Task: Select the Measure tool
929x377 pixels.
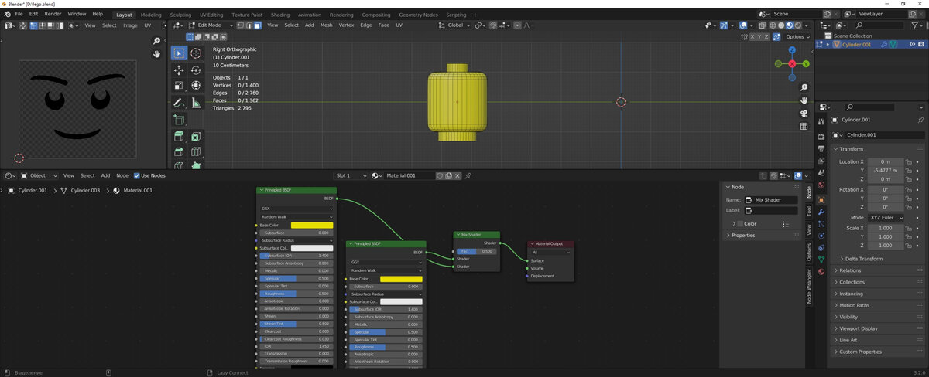Action: click(196, 103)
